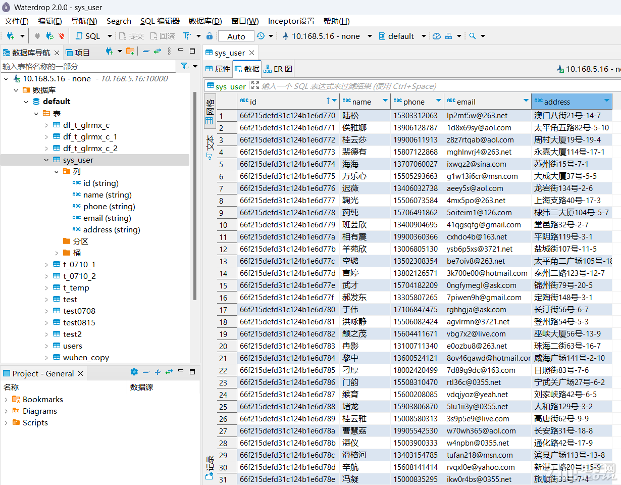The image size is (621, 485).
Task: Open the SQL editor button
Action: coord(88,36)
